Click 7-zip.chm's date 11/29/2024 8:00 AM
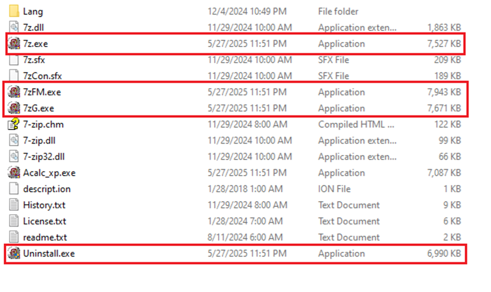The width and height of the screenshot is (491, 292). point(247,124)
